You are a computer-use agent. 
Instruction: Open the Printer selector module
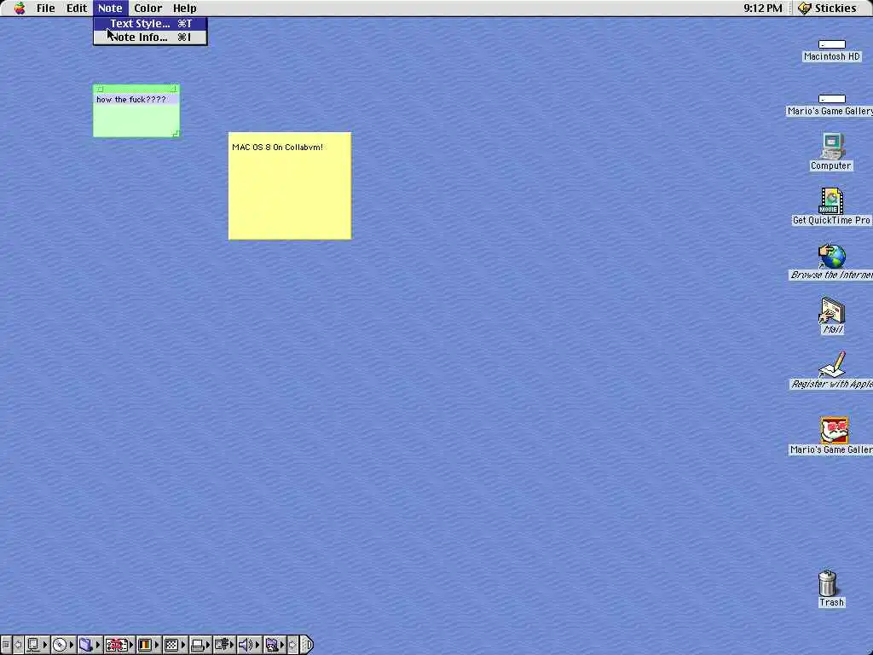point(200,645)
